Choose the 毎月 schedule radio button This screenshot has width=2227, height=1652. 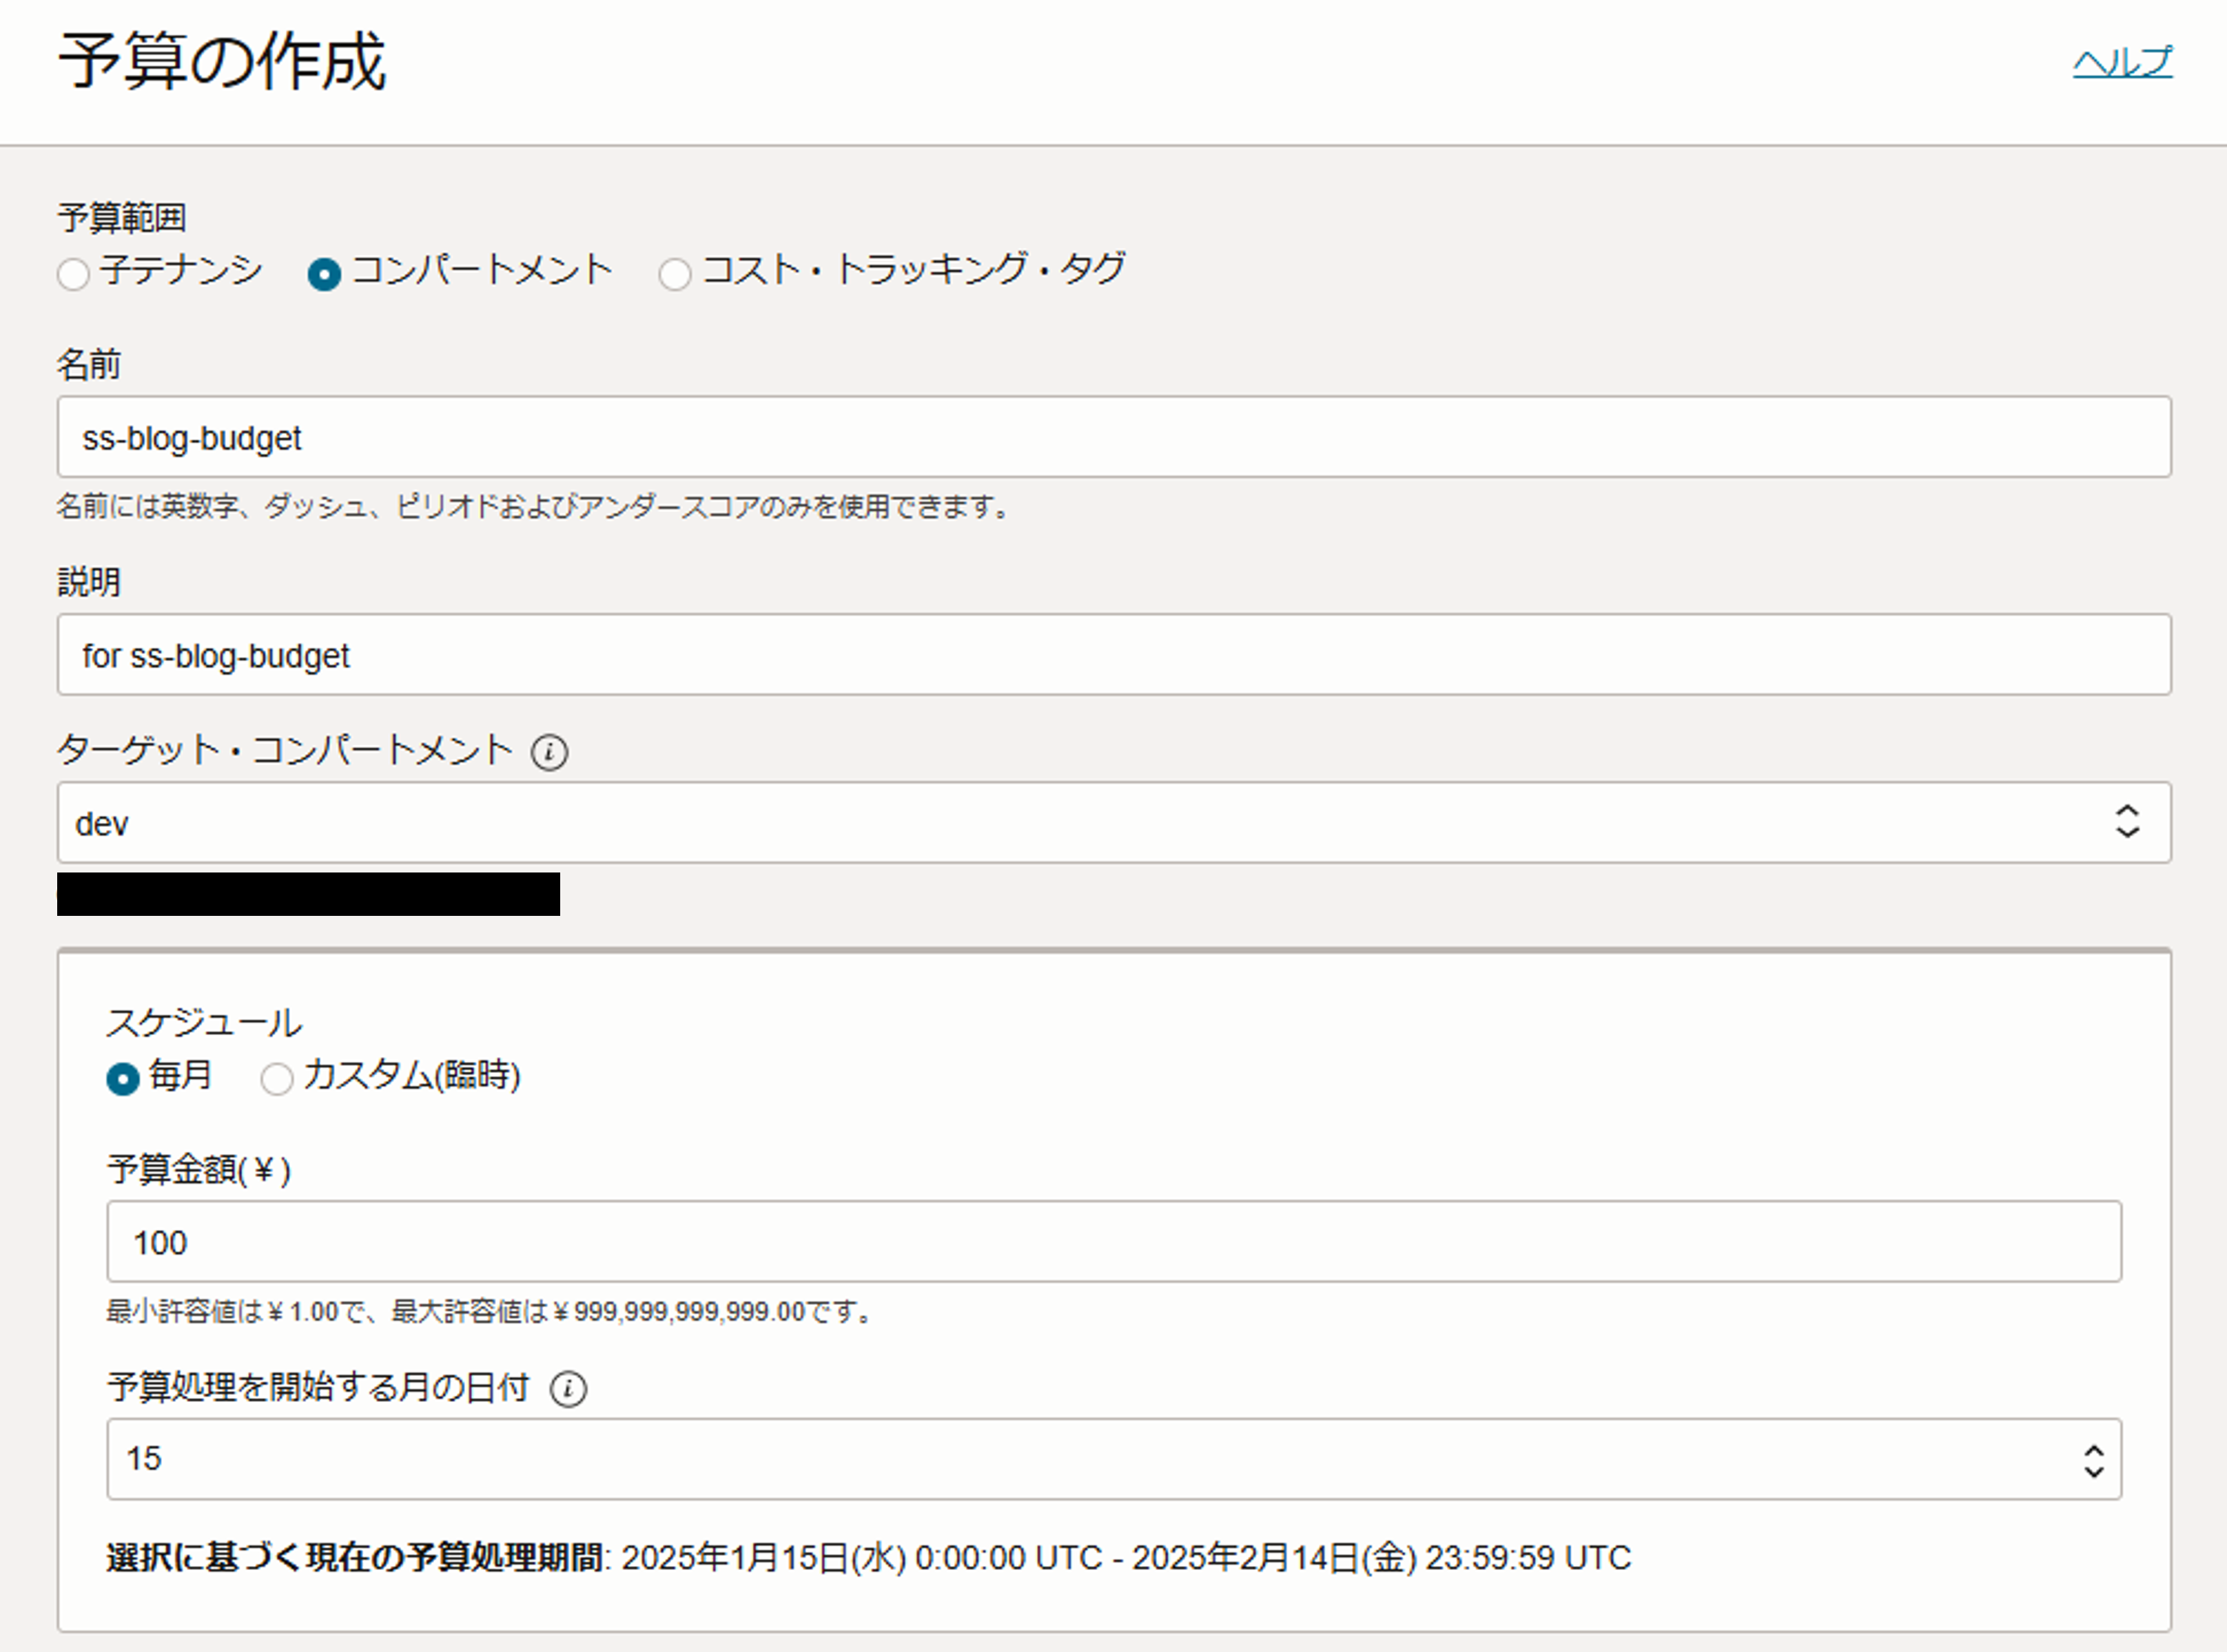(x=123, y=1079)
